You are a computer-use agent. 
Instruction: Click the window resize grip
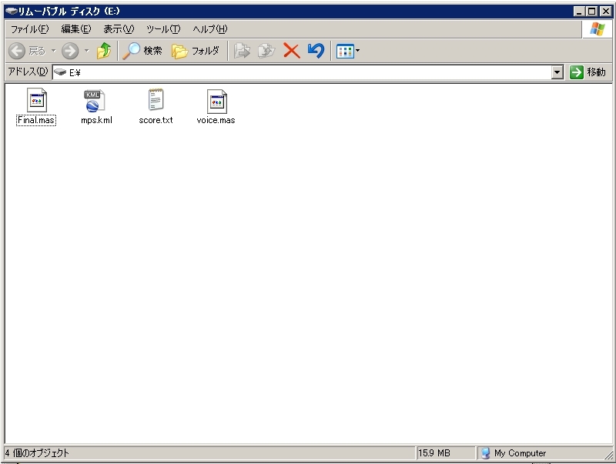608,455
